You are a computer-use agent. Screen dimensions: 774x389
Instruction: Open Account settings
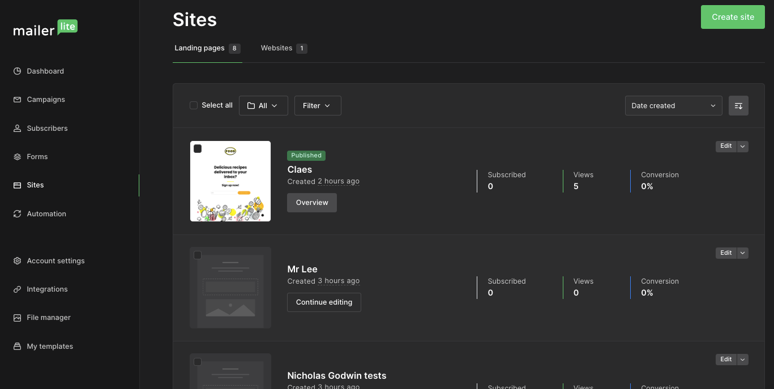point(55,260)
